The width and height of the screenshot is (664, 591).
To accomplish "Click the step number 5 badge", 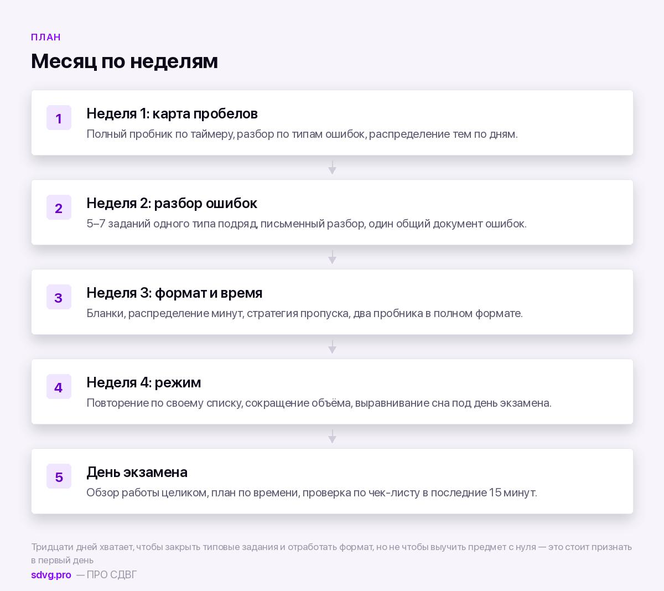I will tap(59, 476).
